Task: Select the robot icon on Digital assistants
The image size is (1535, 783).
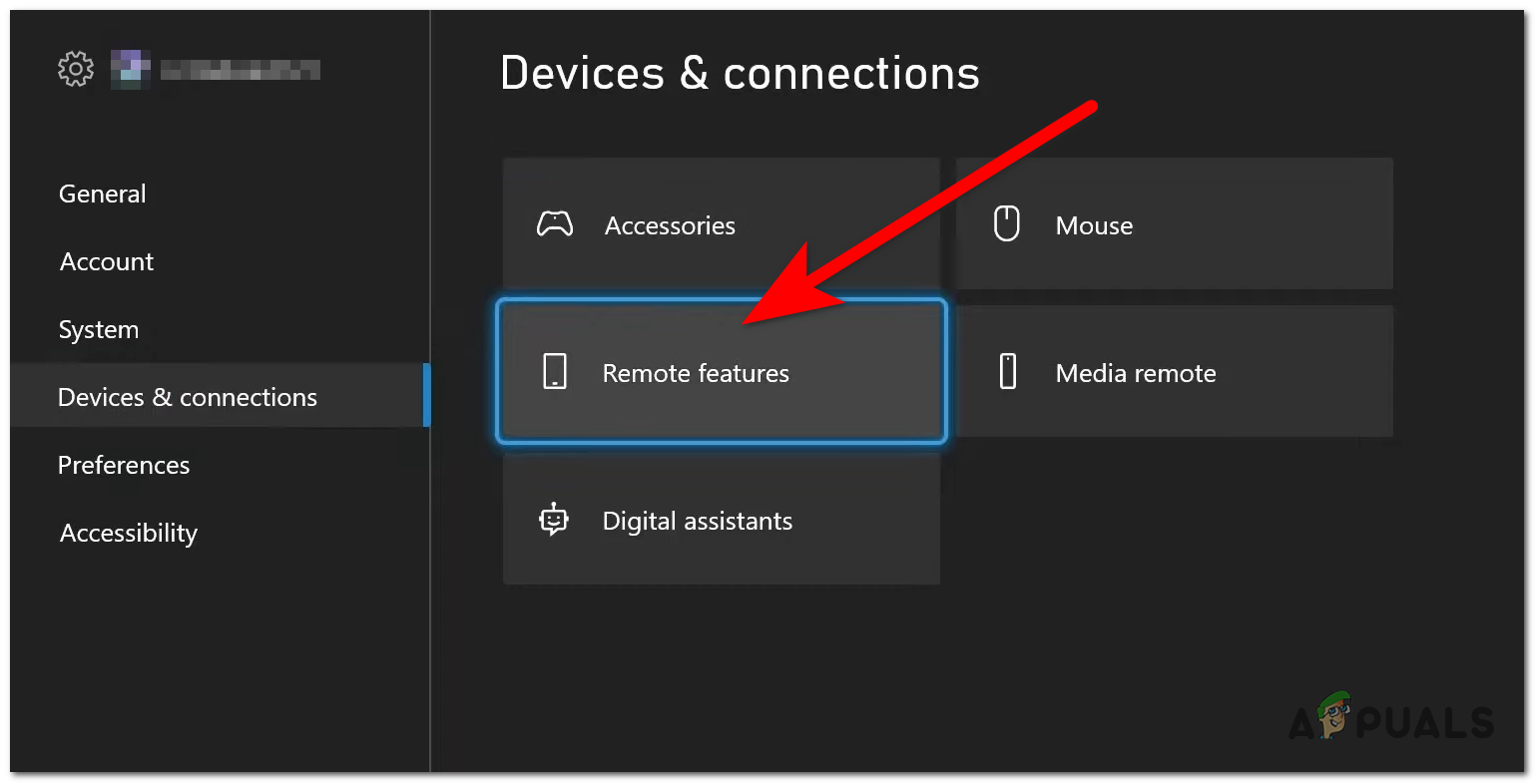Action: 553,519
